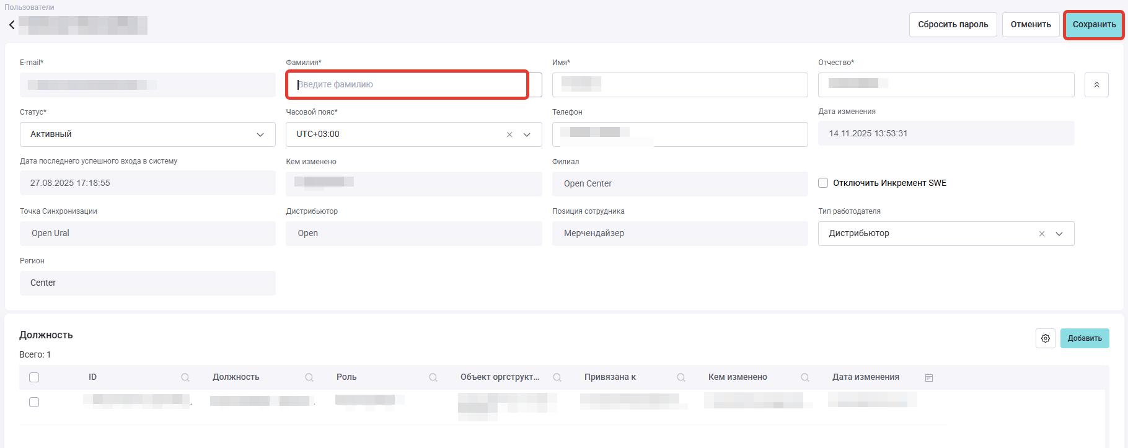Select all rows via header checkbox

pos(34,377)
